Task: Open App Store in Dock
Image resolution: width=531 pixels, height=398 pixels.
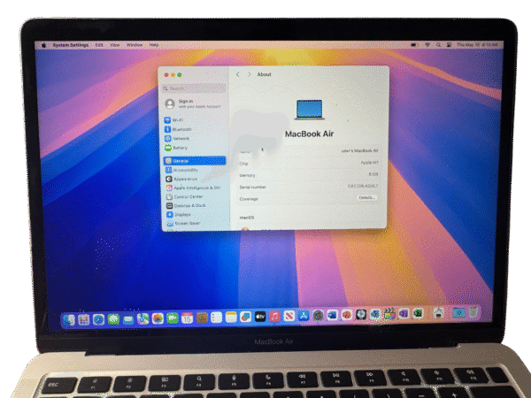Action: 304,316
